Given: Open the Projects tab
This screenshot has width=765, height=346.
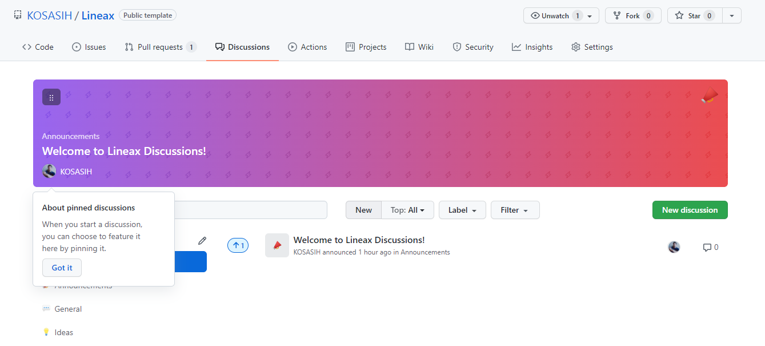Looking at the screenshot, I should click(x=366, y=47).
